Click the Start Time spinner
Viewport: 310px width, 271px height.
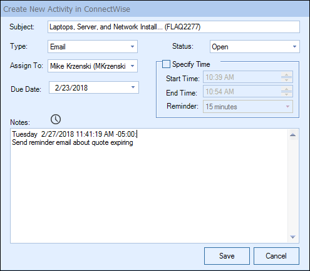(287, 77)
